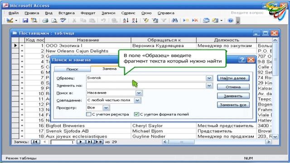The image size is (290, 163).
Task: Click the New Record toolbar icon
Action: pos(186,20)
